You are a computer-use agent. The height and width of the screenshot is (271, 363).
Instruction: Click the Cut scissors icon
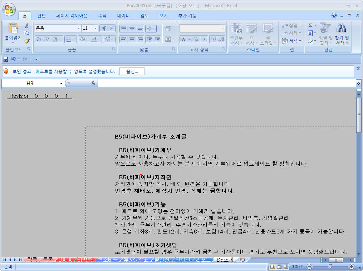click(26, 25)
